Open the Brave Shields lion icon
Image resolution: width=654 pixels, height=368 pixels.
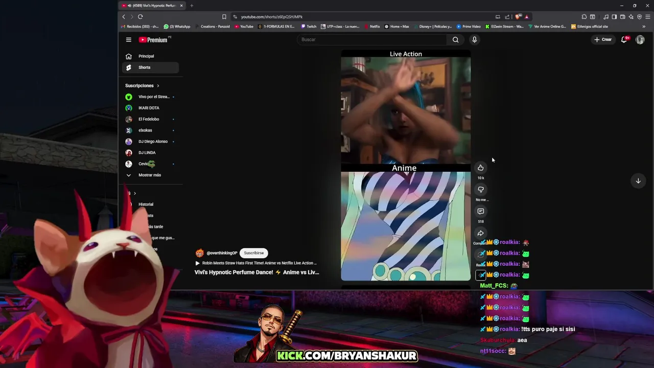518,16
